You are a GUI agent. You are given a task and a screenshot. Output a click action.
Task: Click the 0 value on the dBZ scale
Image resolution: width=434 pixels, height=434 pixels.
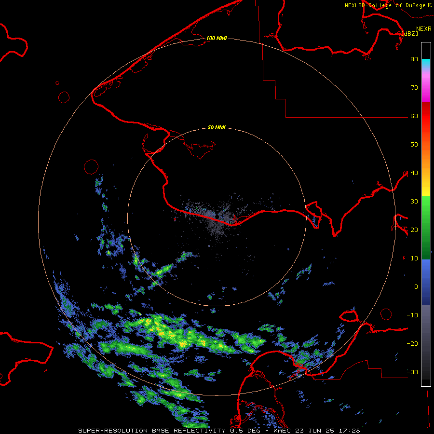pos(416,287)
